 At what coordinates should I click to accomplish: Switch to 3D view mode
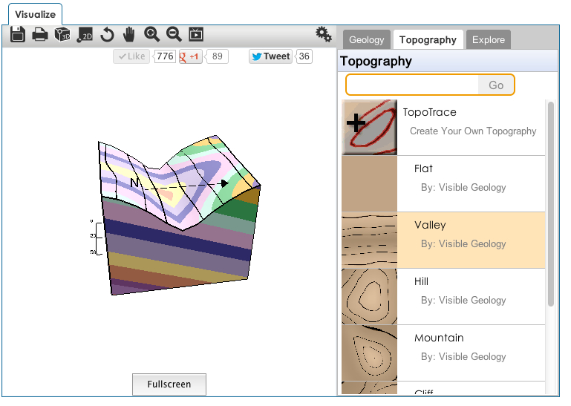tap(62, 34)
